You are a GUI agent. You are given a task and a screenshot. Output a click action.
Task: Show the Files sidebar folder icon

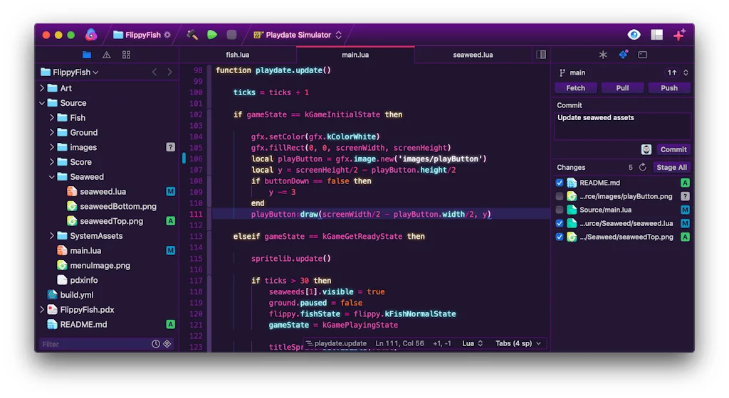pyautogui.click(x=87, y=55)
